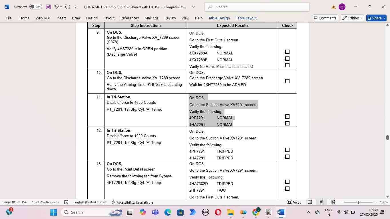Open the Table Layout tab
Screen dimensions: 390x219
pos(246,18)
